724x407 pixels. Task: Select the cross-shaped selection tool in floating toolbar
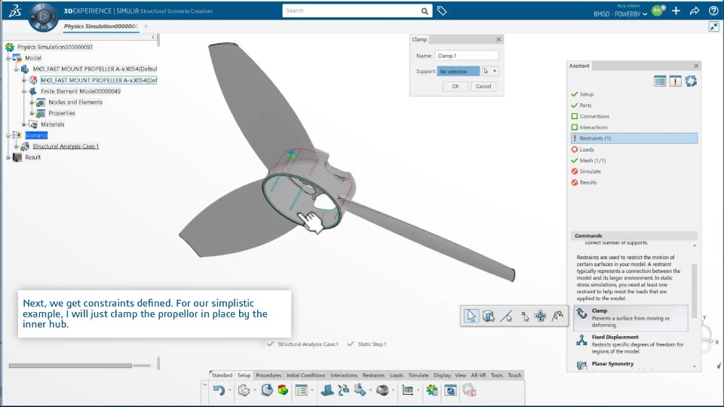click(x=540, y=316)
